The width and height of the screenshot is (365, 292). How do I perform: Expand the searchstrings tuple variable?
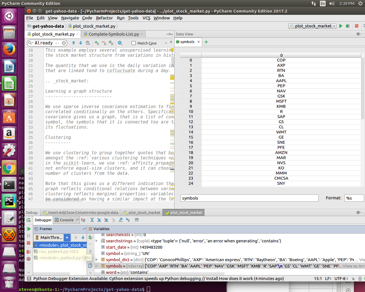point(97,241)
